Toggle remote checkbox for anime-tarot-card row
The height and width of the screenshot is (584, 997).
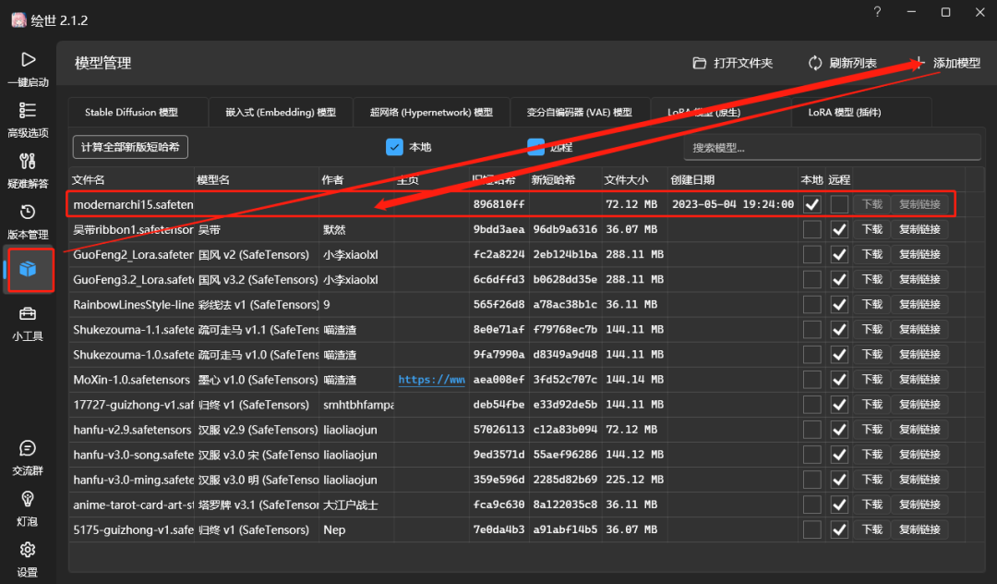click(839, 505)
